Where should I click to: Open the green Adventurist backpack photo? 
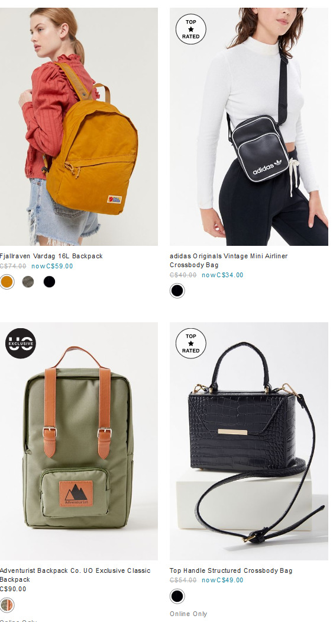click(x=79, y=441)
